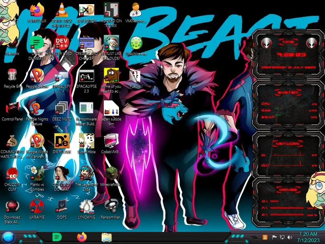Screen dimensions: 325x244
Task: Open the CREDIT CARD CHECKER icon
Action: pos(86,43)
